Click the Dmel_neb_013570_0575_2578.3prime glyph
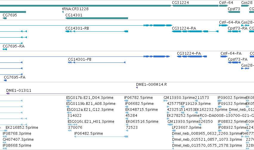 (173, 149)
